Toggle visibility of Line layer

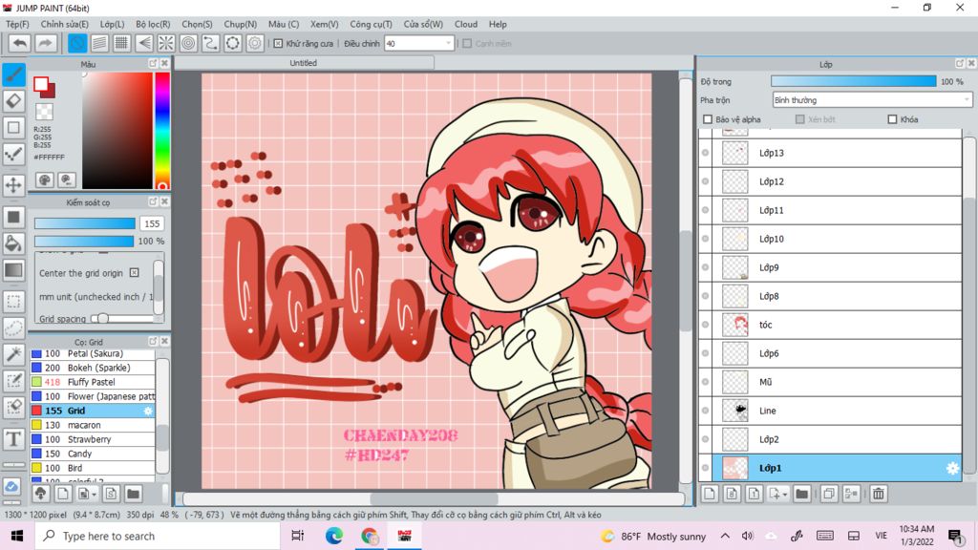(706, 411)
